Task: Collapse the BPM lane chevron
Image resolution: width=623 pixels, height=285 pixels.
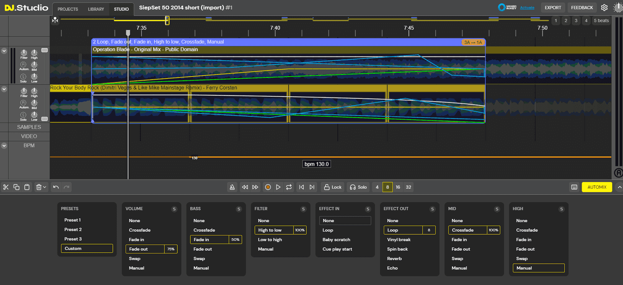Action: (x=4, y=146)
